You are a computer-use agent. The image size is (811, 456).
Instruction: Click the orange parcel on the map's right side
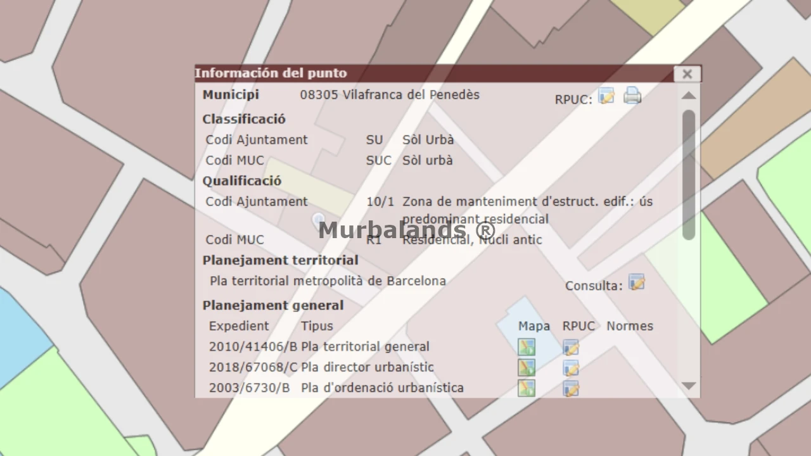(x=754, y=120)
